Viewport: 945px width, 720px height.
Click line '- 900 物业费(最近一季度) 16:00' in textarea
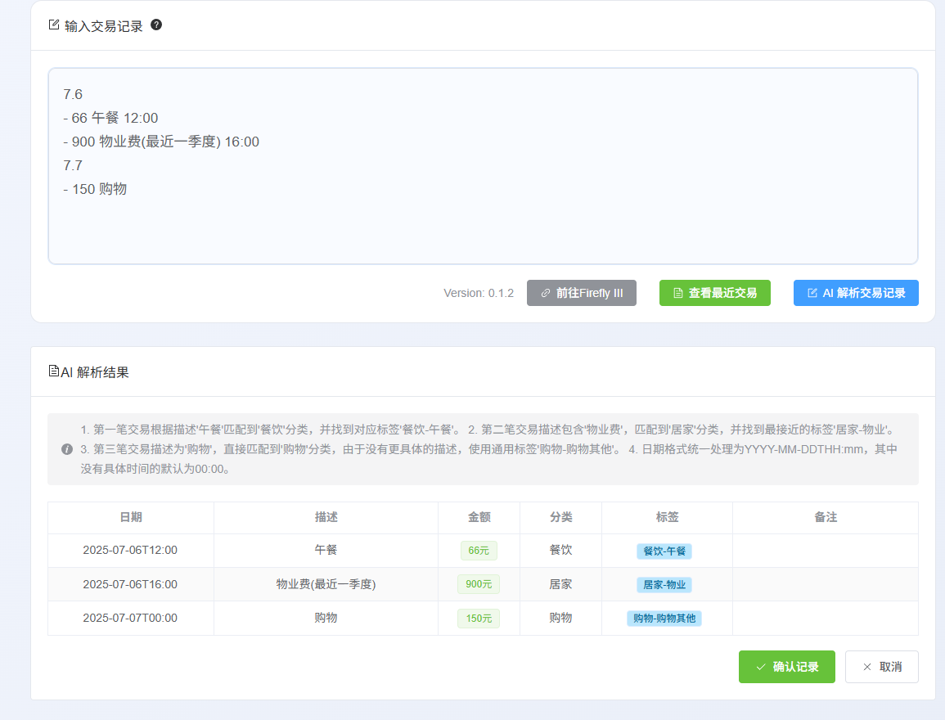(x=161, y=142)
